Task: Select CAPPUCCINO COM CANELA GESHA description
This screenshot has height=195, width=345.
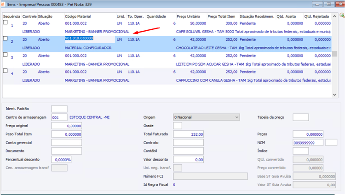Action: pos(253,80)
